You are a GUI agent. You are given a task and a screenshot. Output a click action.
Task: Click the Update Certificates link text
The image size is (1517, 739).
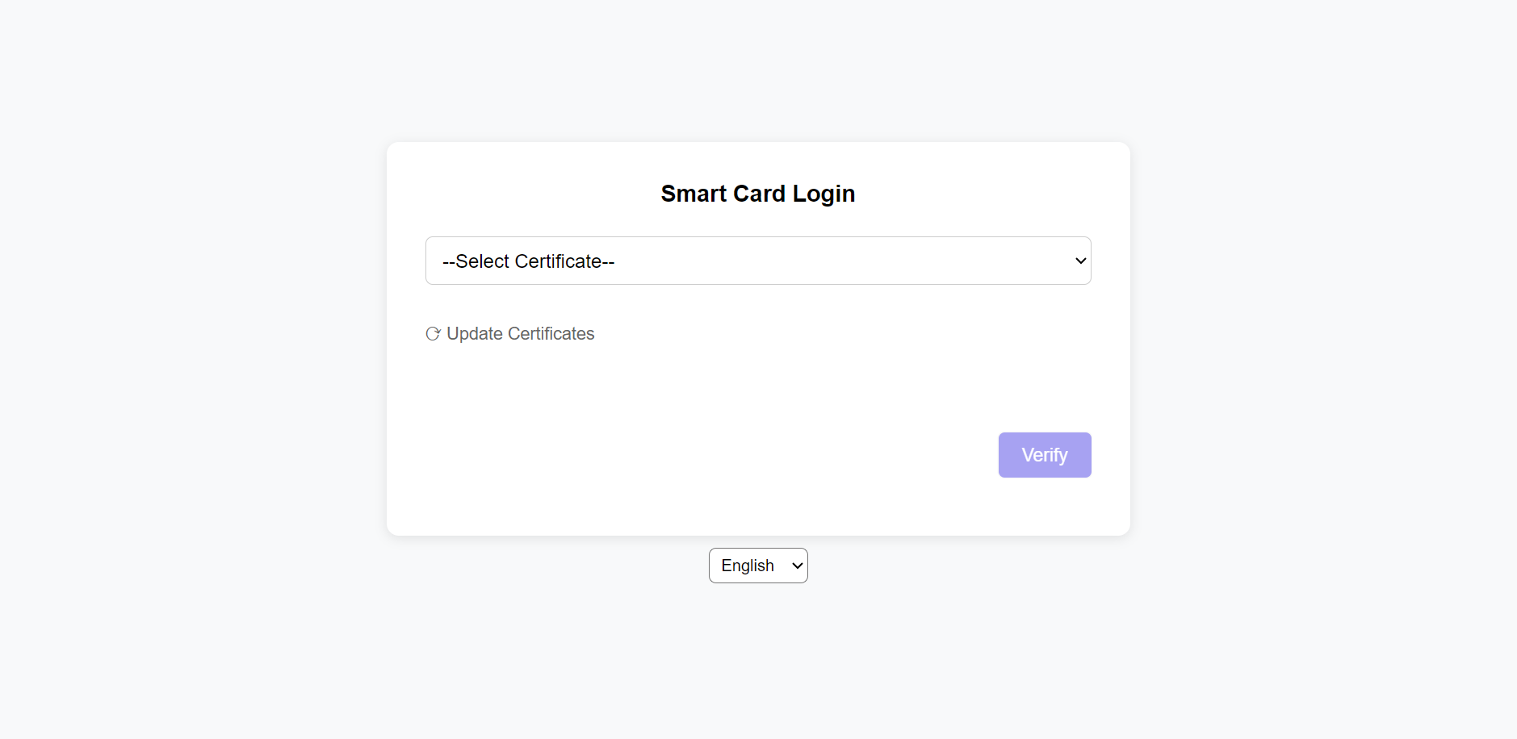(x=520, y=334)
